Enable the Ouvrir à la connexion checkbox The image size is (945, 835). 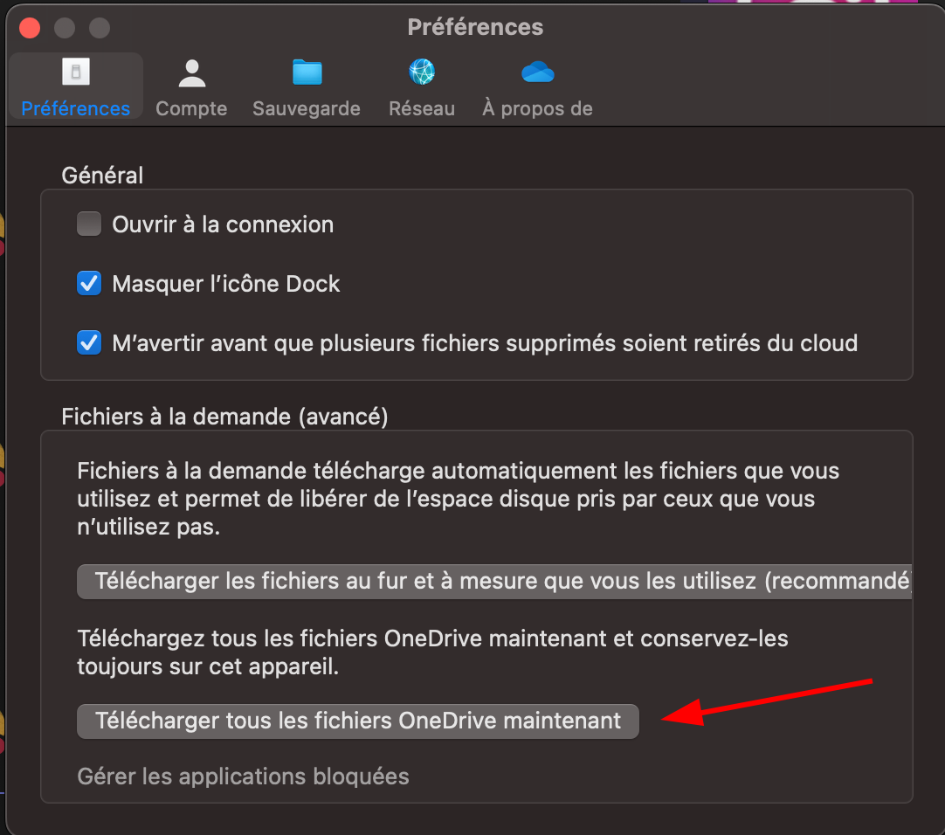click(x=89, y=224)
